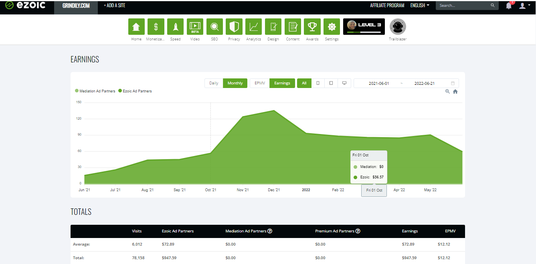Show Earnings in the chart

pyautogui.click(x=282, y=83)
